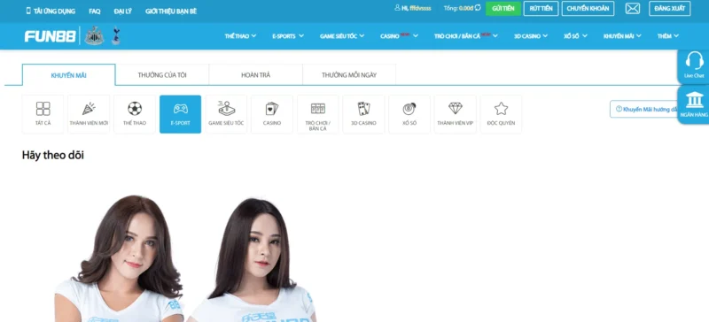Open the FAQ link
This screenshot has height=322, width=709.
95,11
